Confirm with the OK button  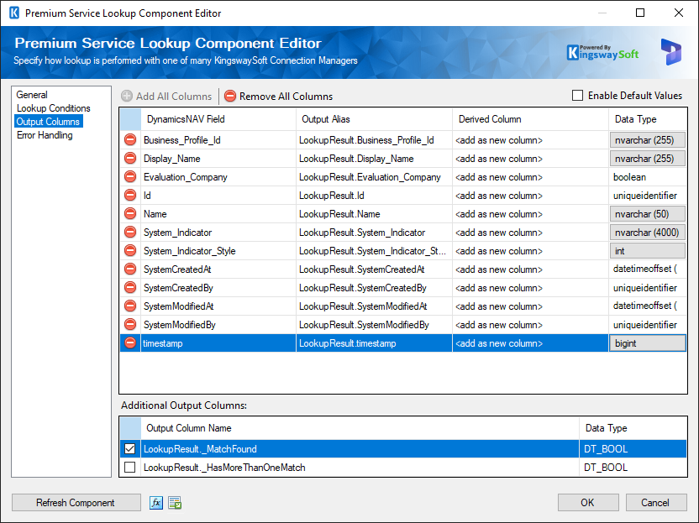588,503
